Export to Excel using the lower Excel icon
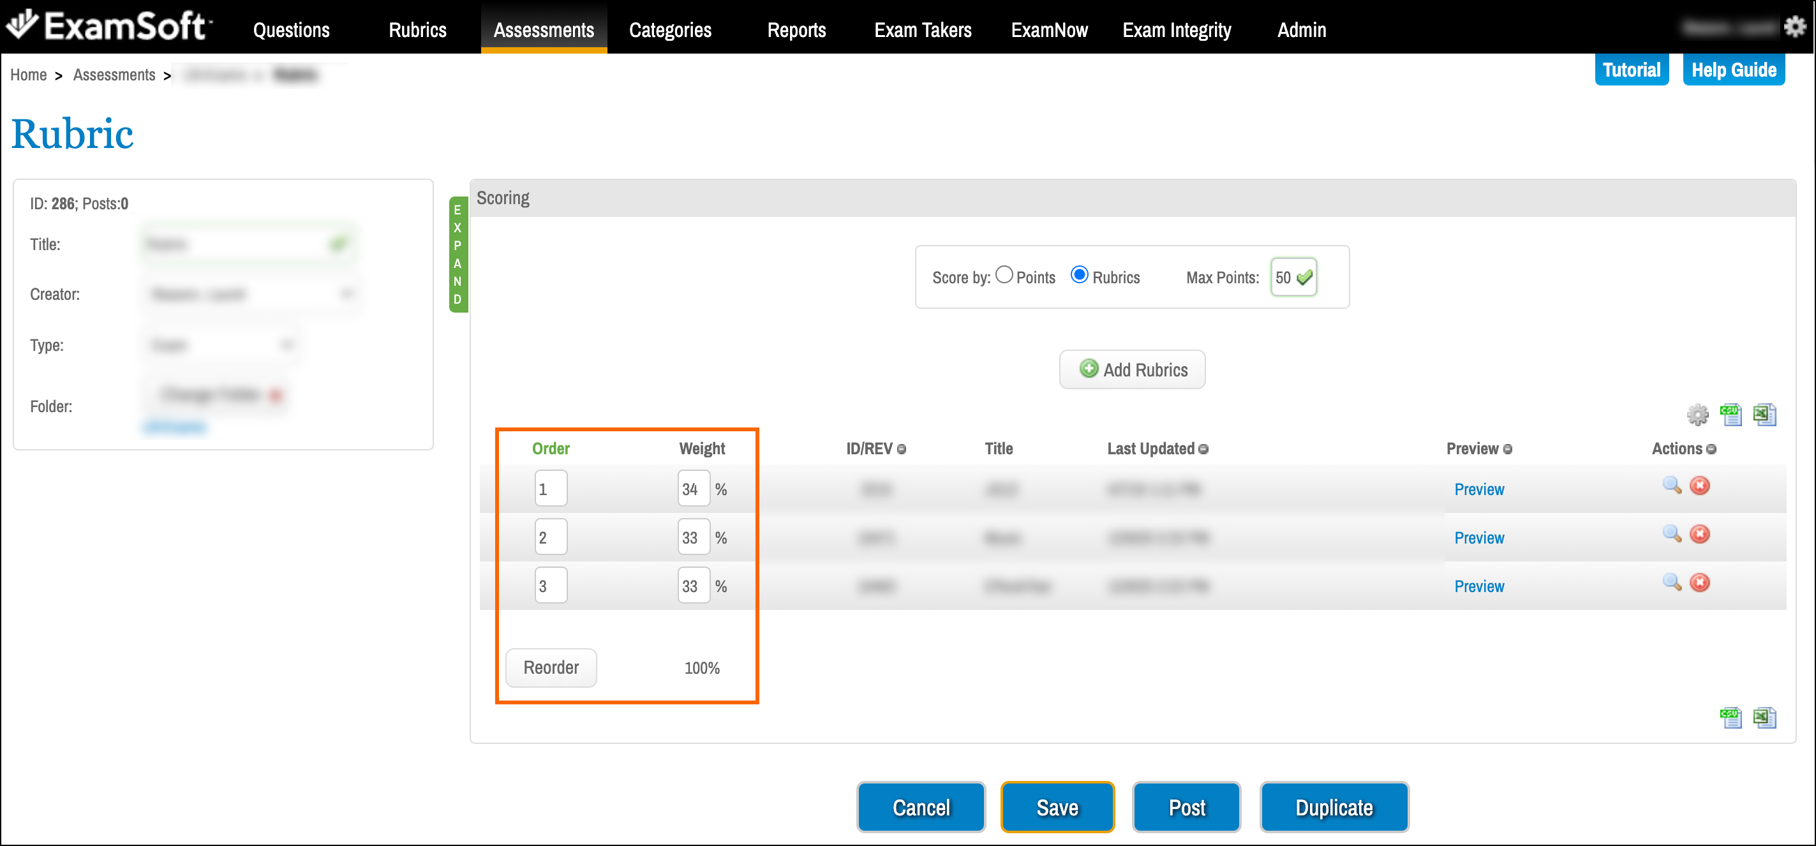Viewport: 1816px width, 846px height. (1764, 718)
